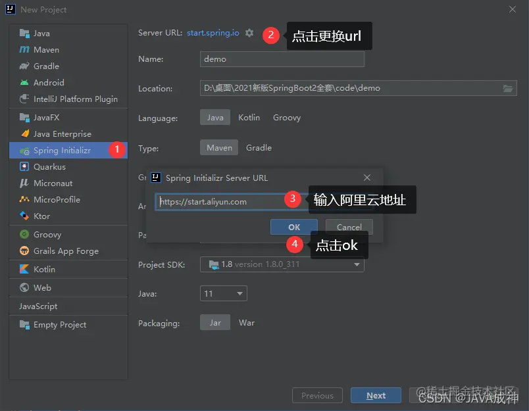Select the Java project type icon

point(24,34)
